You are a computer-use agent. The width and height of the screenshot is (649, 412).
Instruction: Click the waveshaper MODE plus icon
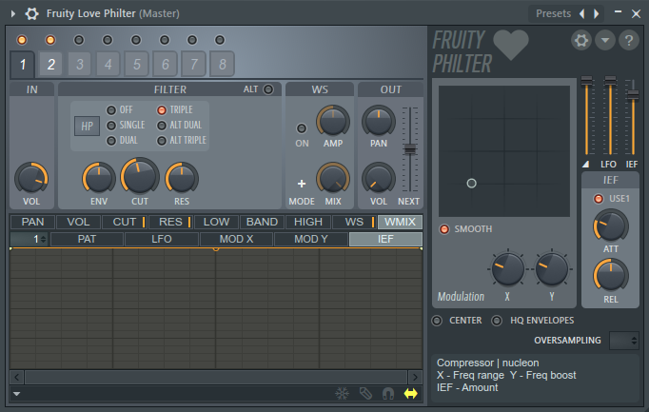(x=302, y=184)
